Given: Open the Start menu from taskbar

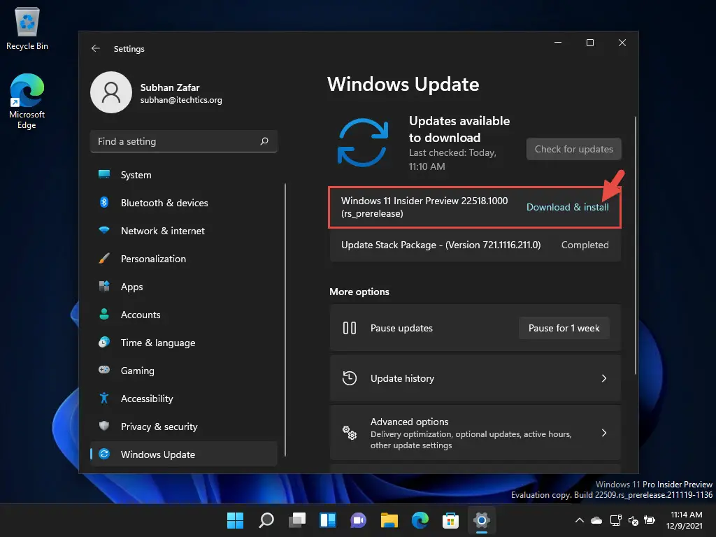Looking at the screenshot, I should [235, 520].
